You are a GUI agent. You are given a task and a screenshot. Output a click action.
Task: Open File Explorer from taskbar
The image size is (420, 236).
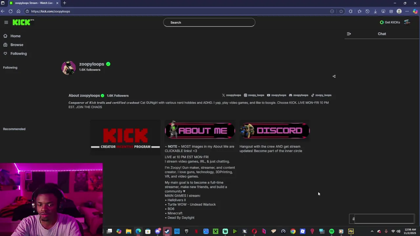tap(128, 231)
